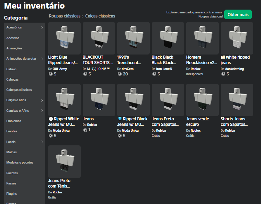Open the BLACKOUT TOUR SHORTS item image
The height and width of the screenshot is (204, 261).
[x=99, y=38]
